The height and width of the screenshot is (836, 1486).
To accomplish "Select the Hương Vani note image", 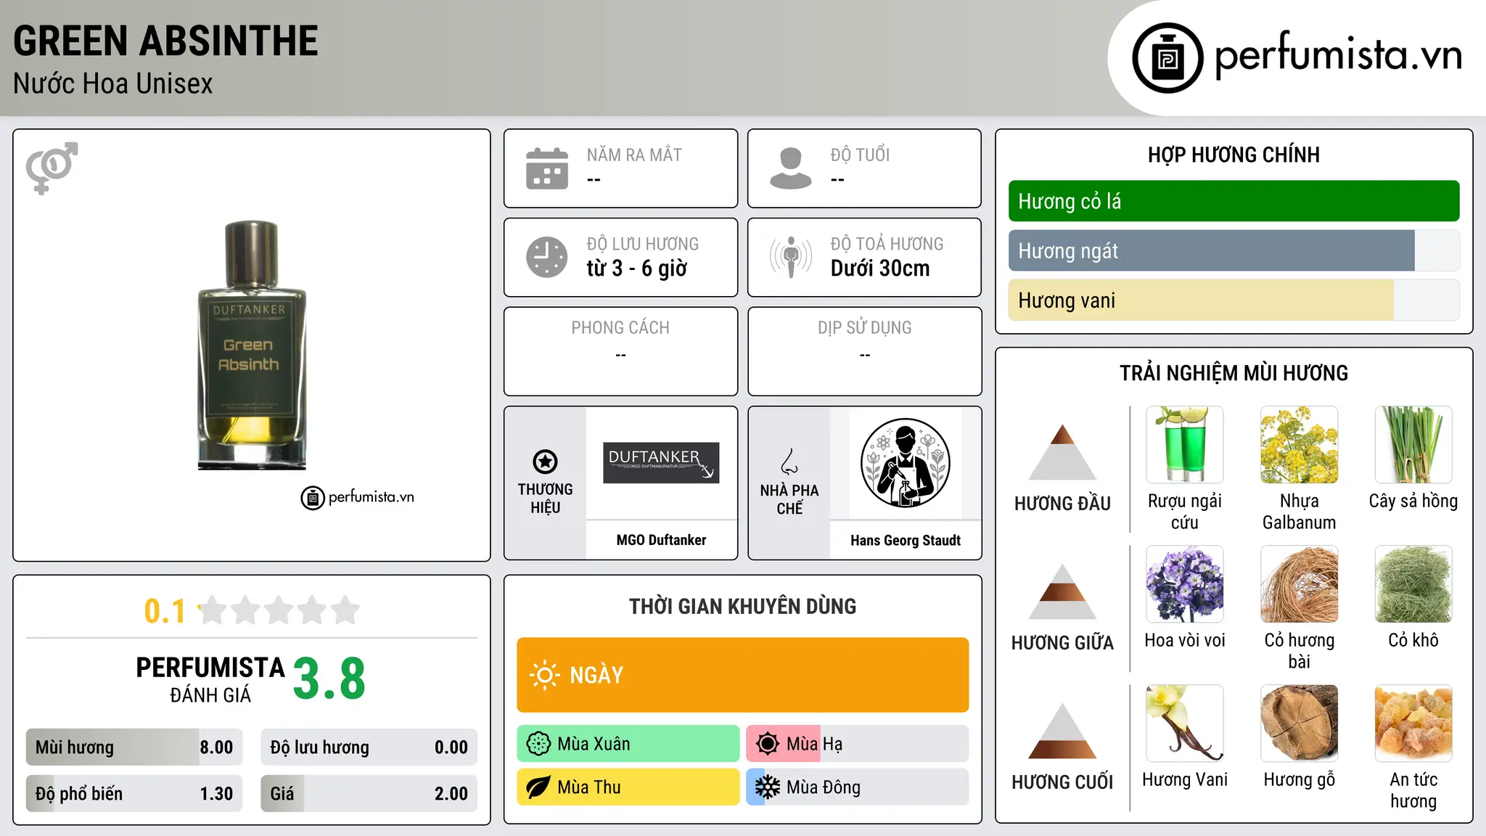I will pyautogui.click(x=1185, y=724).
